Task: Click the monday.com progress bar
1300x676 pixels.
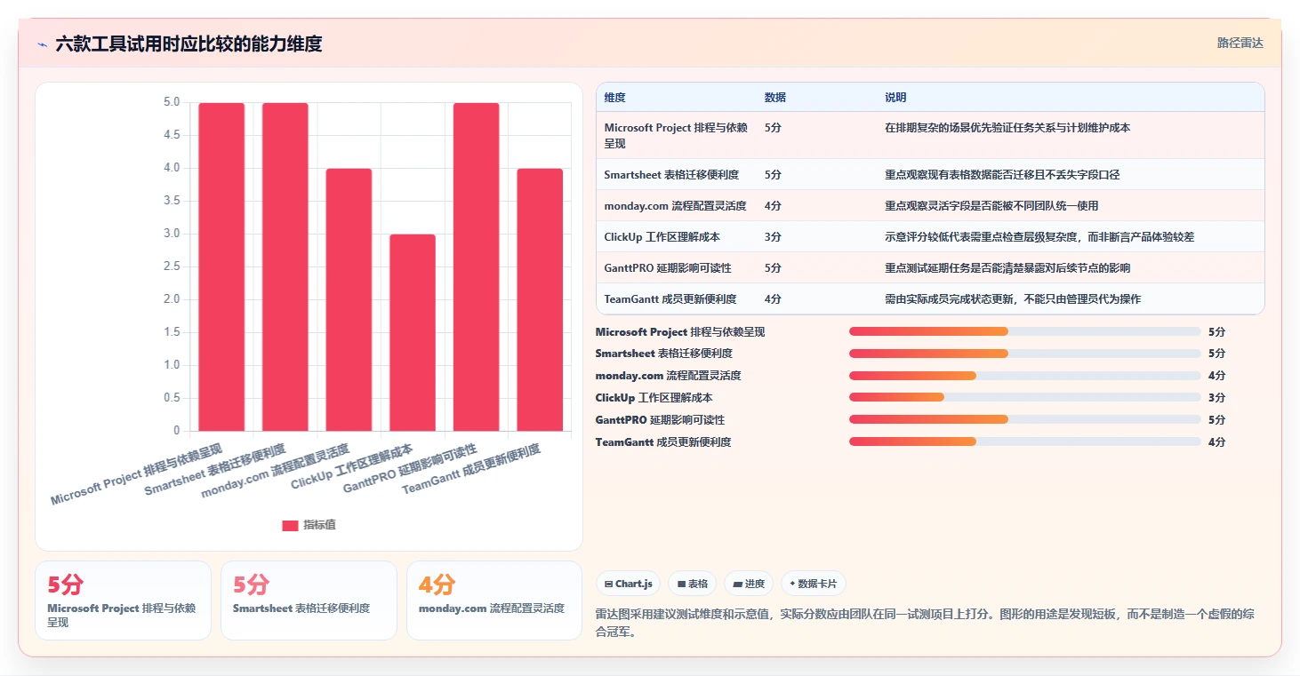Action: tap(1024, 376)
